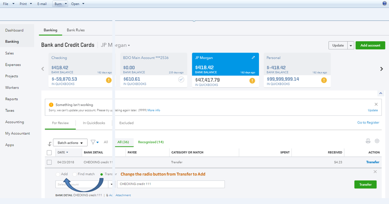Select the Personal account card
This screenshot has width=389, height=204.
coord(297,70)
